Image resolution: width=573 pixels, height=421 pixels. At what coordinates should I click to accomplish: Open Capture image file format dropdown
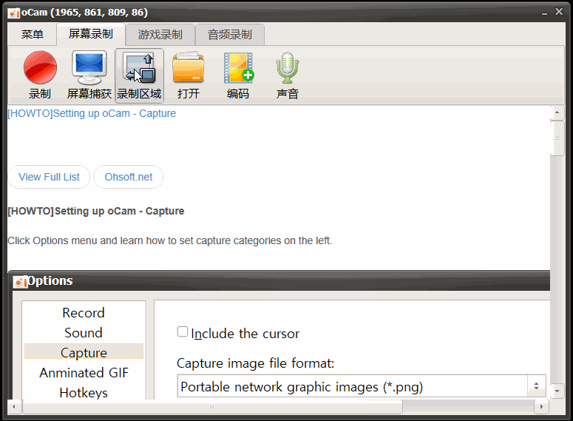click(x=362, y=386)
